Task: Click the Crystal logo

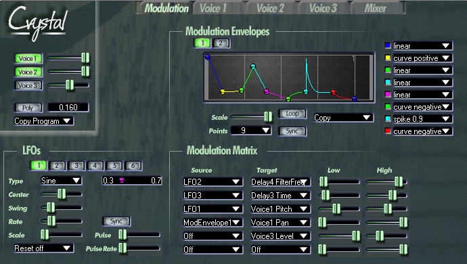Action: (x=37, y=23)
